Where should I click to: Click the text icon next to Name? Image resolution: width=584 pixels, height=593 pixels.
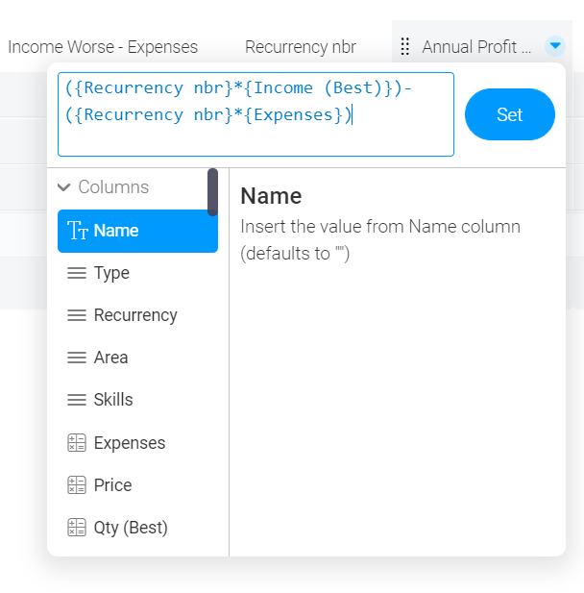pyautogui.click(x=78, y=231)
